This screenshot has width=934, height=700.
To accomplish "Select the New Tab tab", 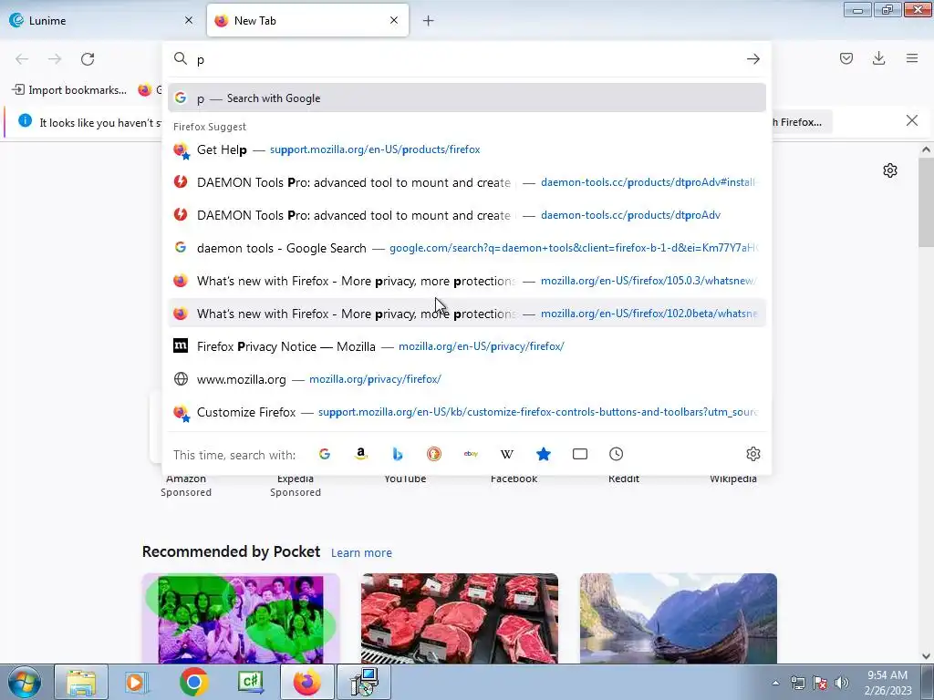I will click(x=307, y=20).
